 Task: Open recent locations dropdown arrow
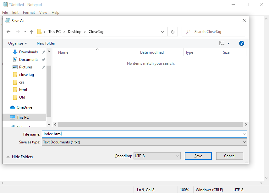25,32
